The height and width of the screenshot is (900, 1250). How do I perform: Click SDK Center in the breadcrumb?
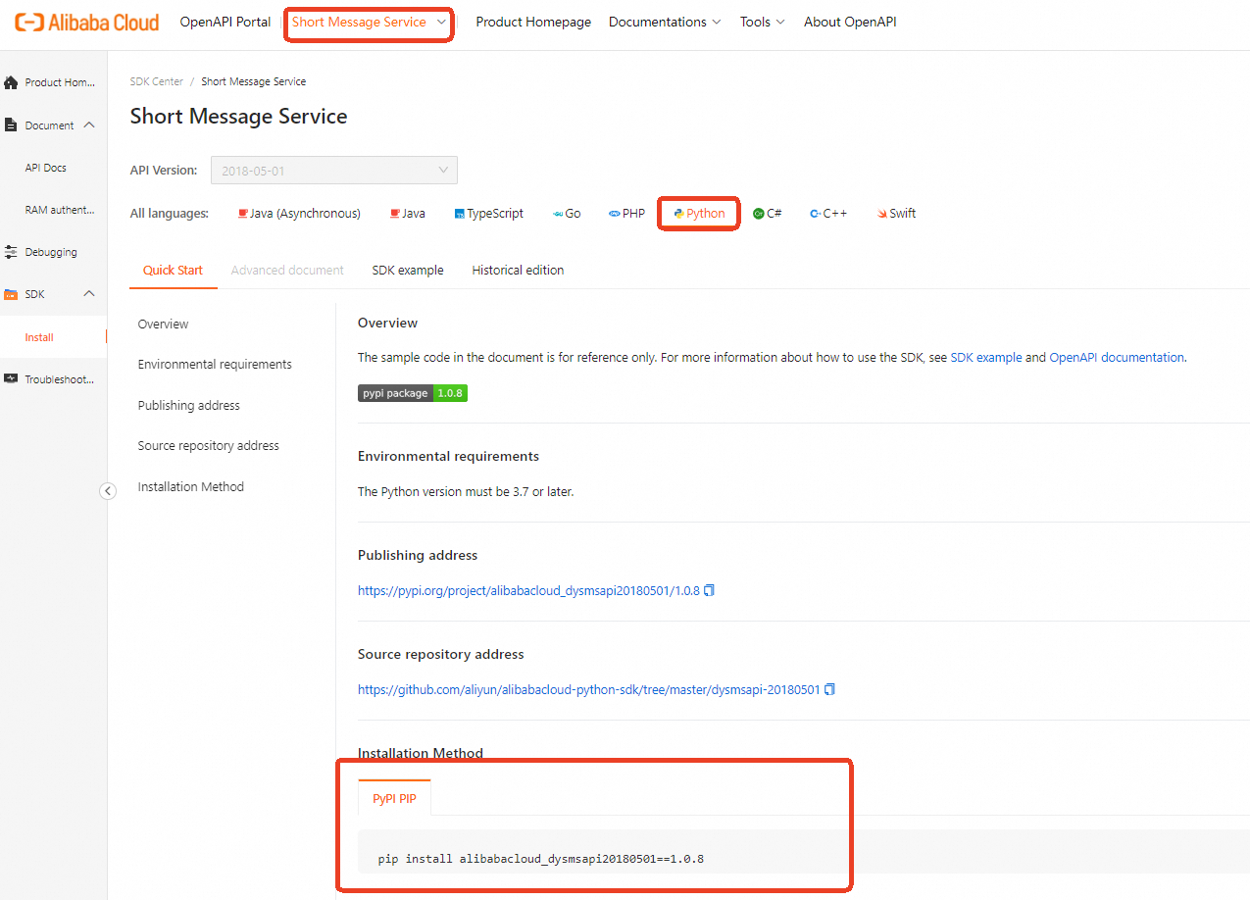(x=157, y=81)
